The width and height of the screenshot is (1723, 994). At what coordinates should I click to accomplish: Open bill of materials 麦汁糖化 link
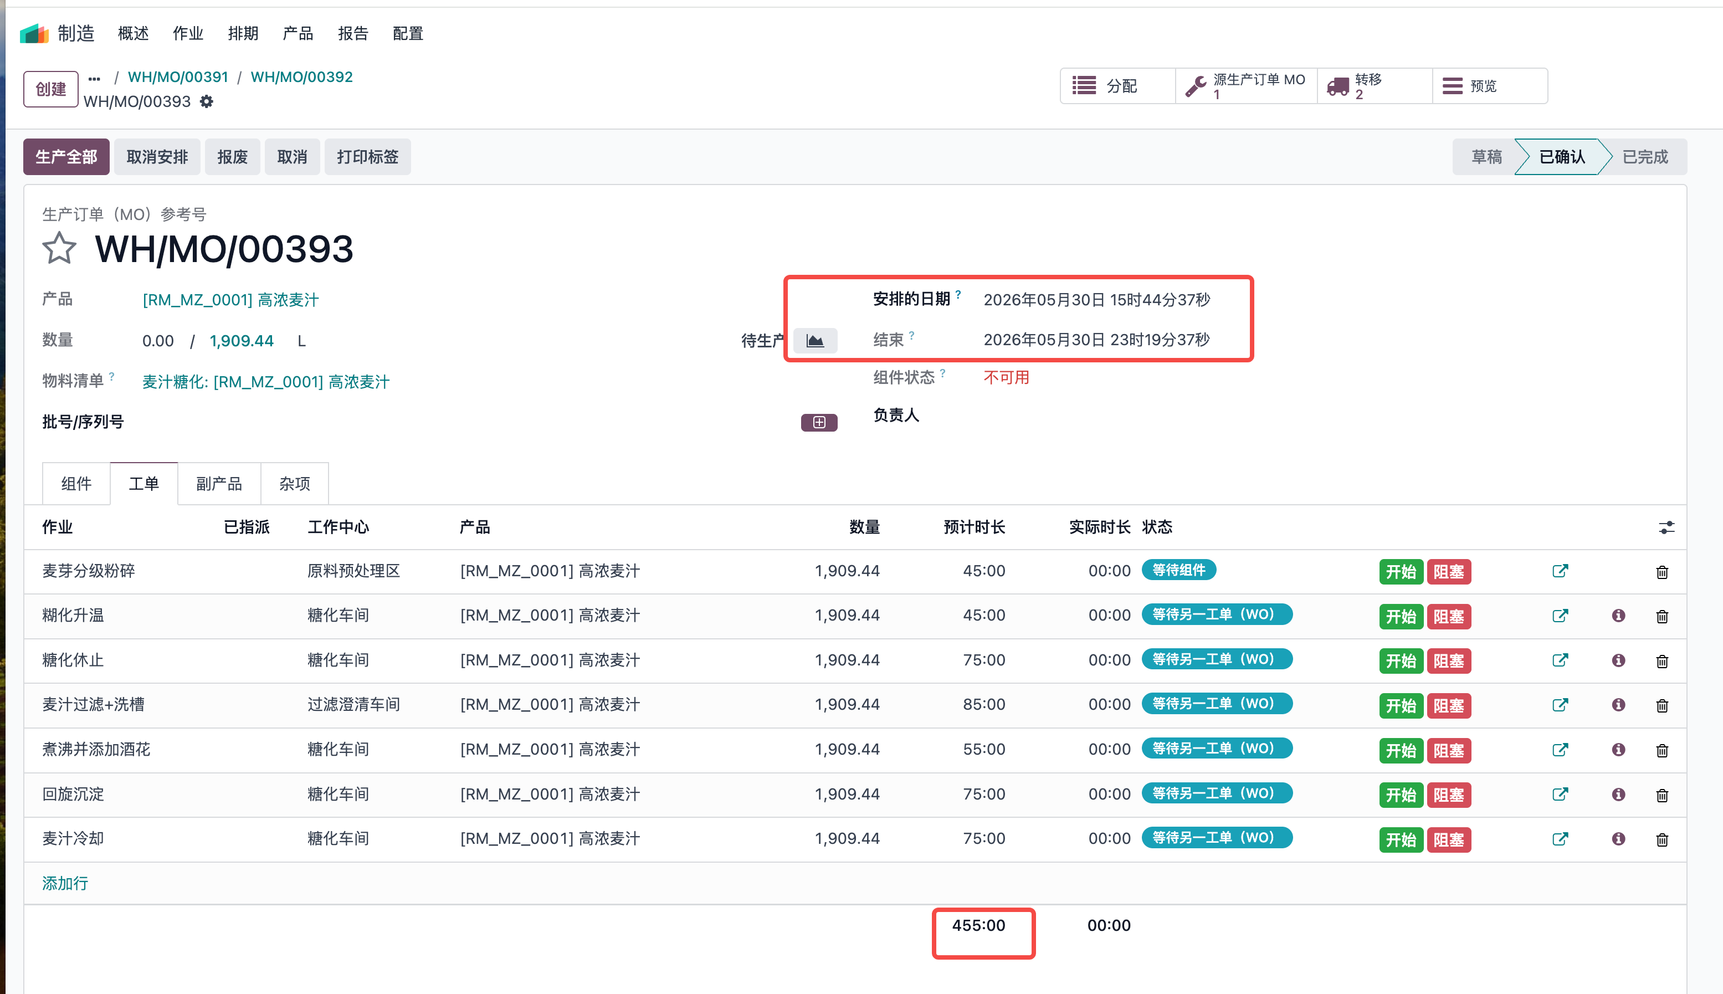click(265, 382)
